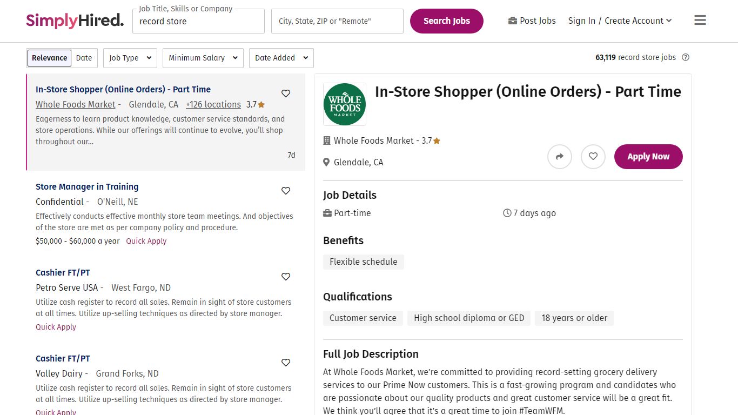Open In-Store Shopper job title link
This screenshot has width=738, height=415.
(x=123, y=89)
